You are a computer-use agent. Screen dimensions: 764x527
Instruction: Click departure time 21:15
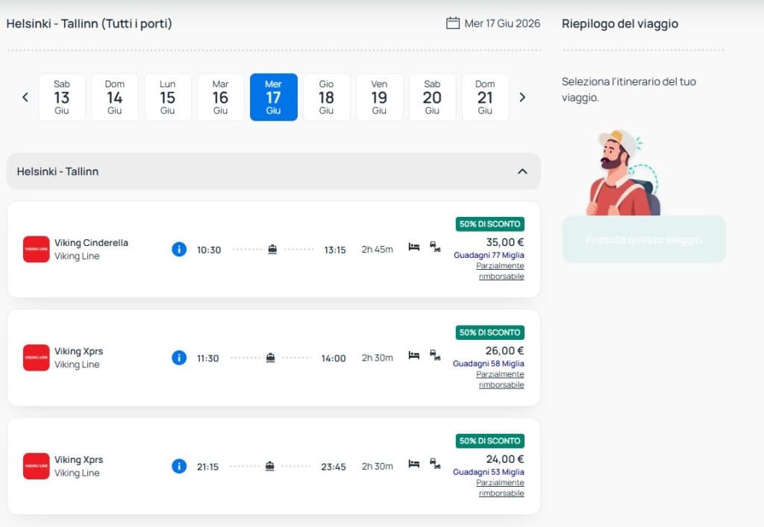pyautogui.click(x=207, y=467)
